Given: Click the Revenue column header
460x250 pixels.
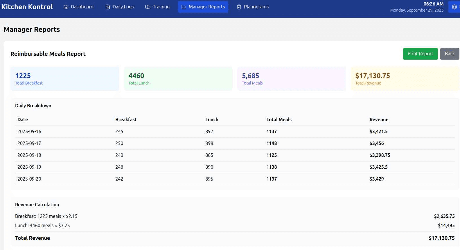Looking at the screenshot, I should point(379,120).
